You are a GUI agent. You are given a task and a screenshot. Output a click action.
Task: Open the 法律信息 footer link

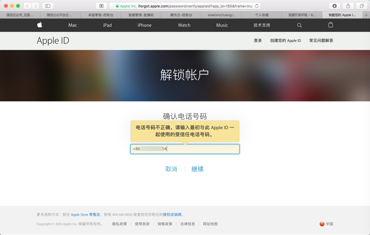pos(187,224)
